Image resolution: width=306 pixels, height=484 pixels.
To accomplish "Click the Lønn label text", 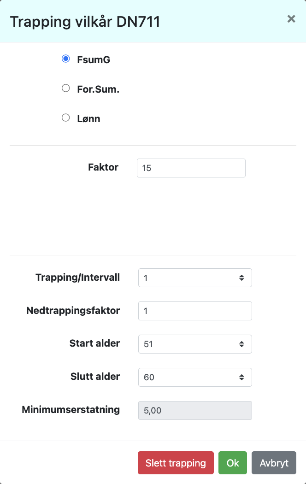I will tap(88, 119).
